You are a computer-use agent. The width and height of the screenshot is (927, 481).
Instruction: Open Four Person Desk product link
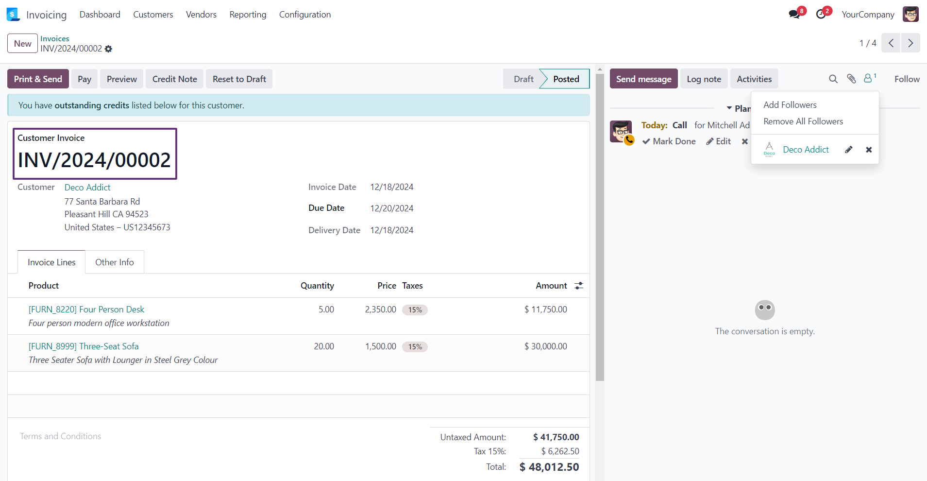[x=86, y=309]
